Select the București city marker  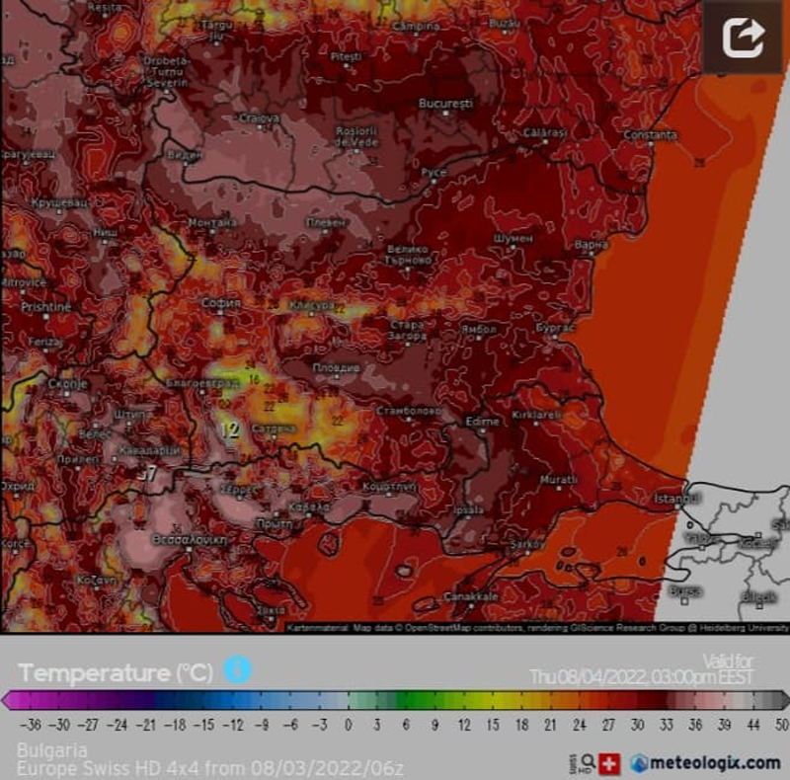445,113
